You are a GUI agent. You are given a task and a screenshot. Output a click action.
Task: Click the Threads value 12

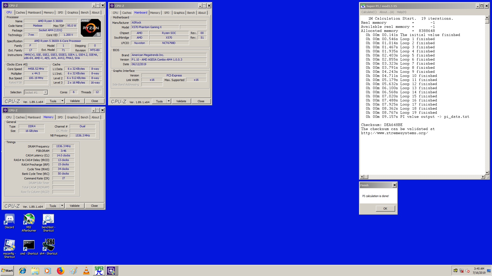[97, 92]
